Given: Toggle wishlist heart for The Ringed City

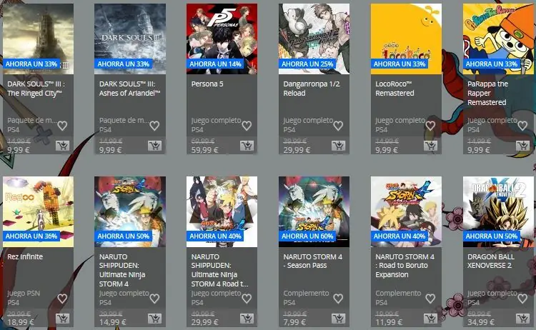Looking at the screenshot, I should pyautogui.click(x=62, y=126).
